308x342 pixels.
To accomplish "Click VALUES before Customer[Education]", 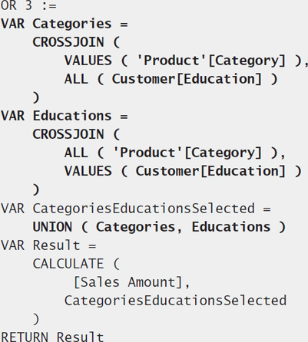I will (x=88, y=171).
